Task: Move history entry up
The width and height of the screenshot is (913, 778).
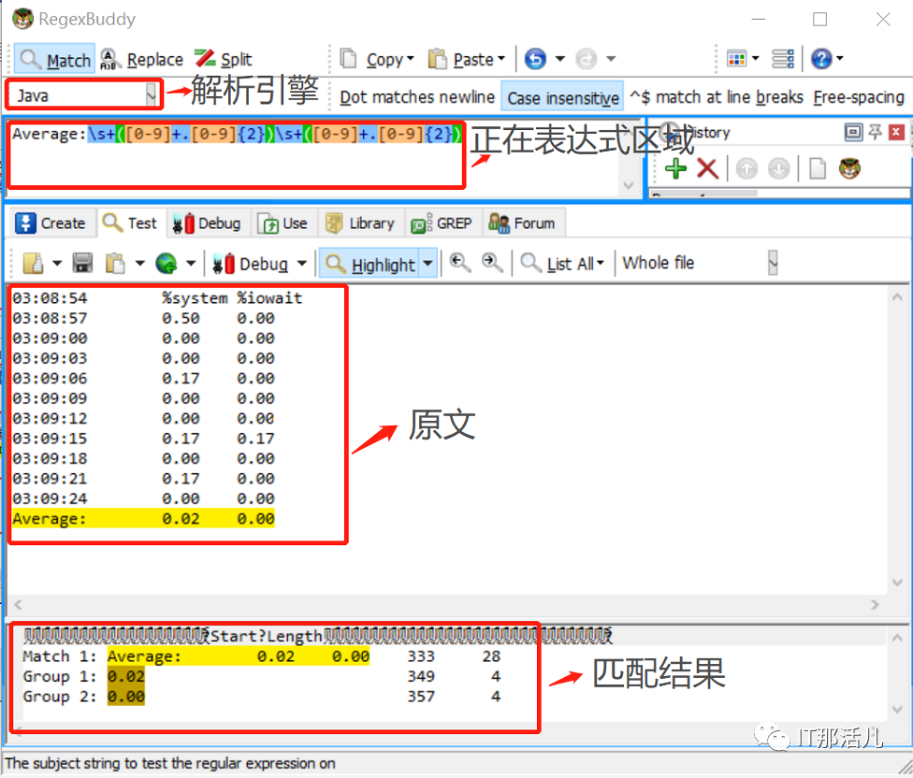Action: (x=746, y=168)
